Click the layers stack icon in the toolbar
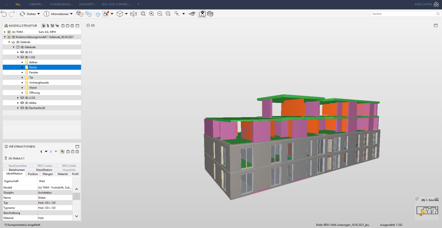Screen dimensions: 442x228 tap(210, 14)
